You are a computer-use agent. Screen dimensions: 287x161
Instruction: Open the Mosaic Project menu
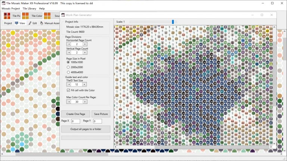(10, 9)
